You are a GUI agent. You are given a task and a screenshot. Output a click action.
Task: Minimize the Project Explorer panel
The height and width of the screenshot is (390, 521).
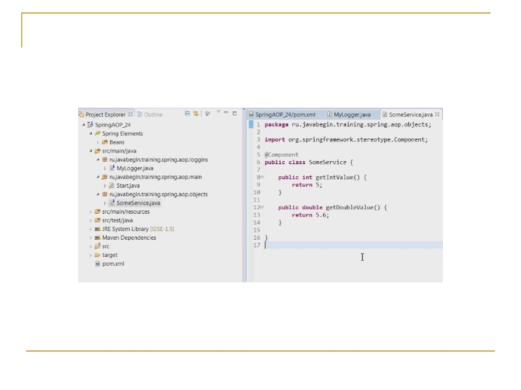point(227,113)
